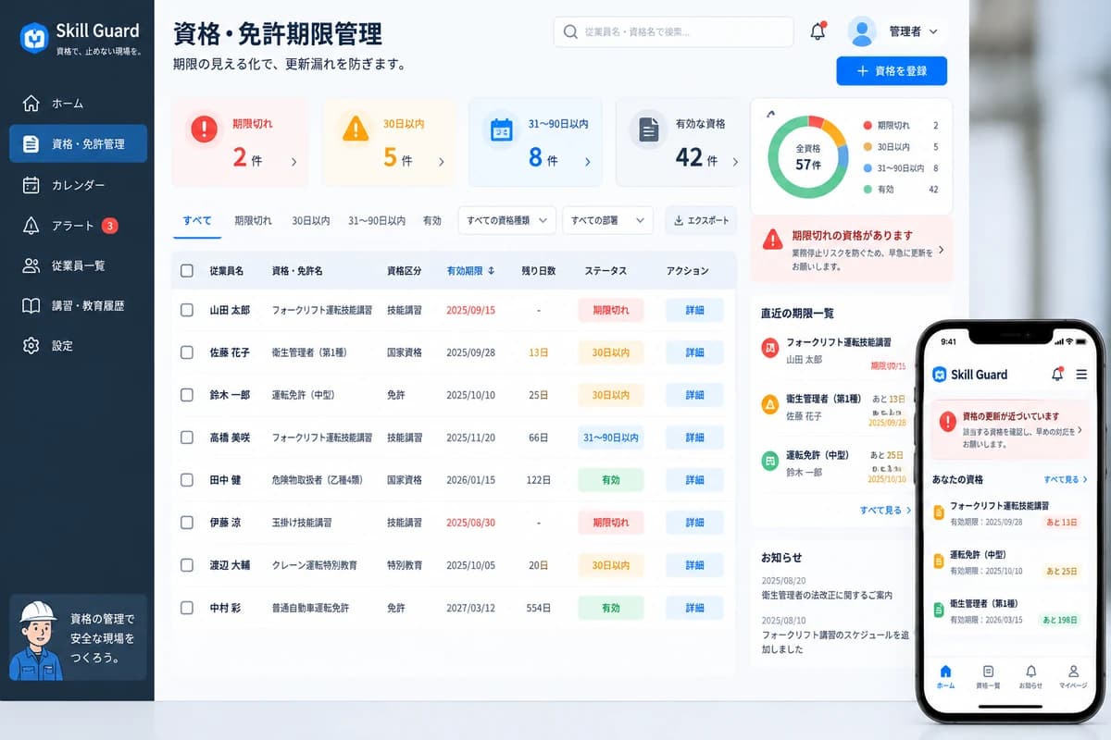Click the 期限切れ status badge for 伊藤 涼
This screenshot has width=1111, height=740.
(x=610, y=523)
